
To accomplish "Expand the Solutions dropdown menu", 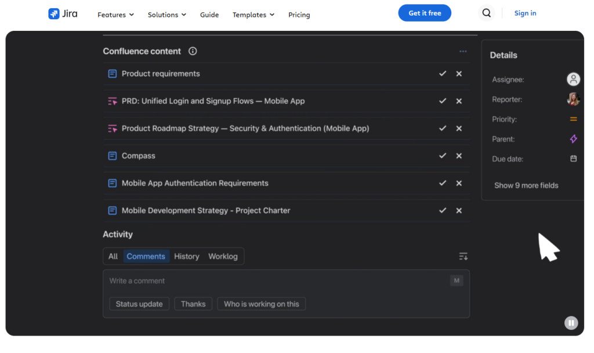I will tap(166, 15).
